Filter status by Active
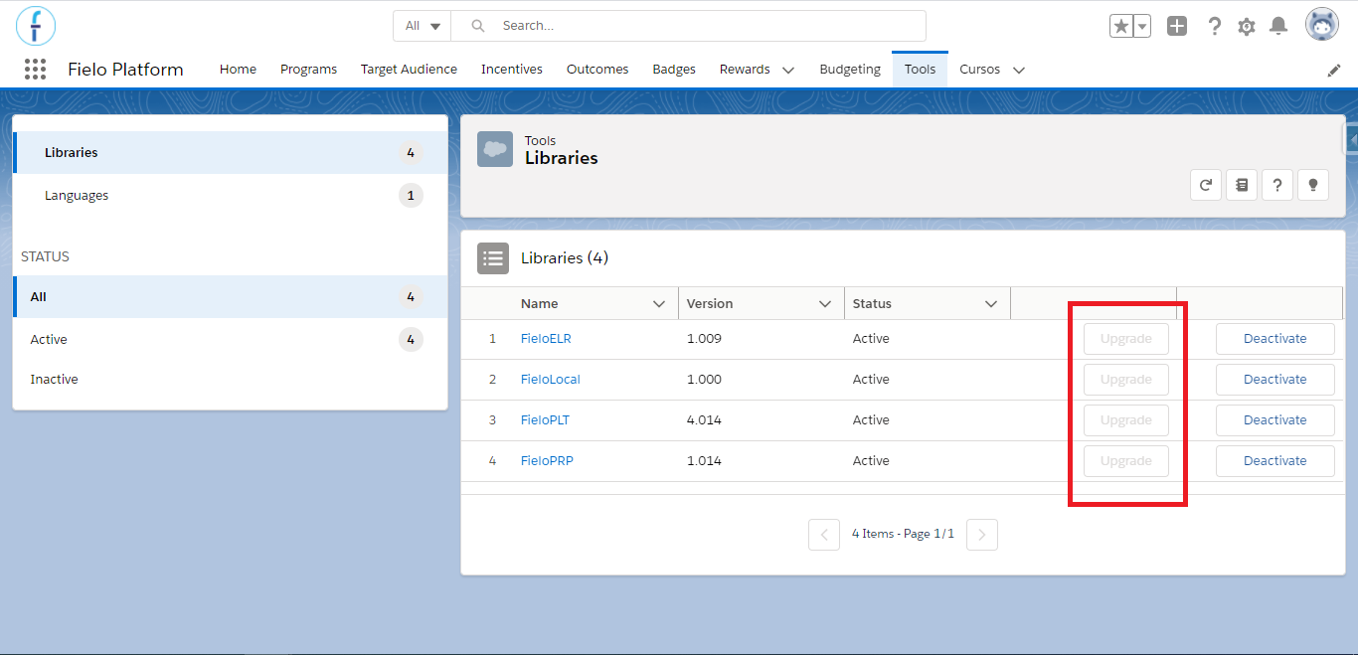Viewport: 1358px width, 655px height. click(x=231, y=340)
